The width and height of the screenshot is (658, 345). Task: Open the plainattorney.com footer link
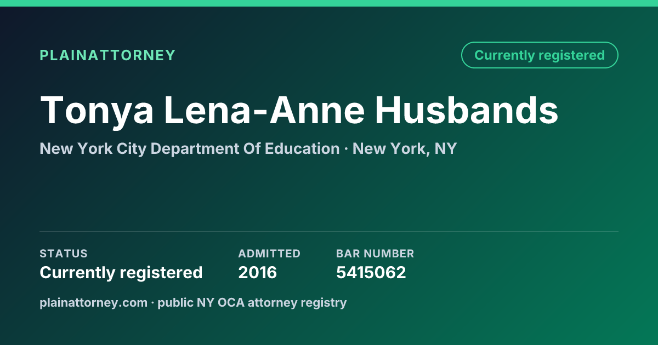94,303
